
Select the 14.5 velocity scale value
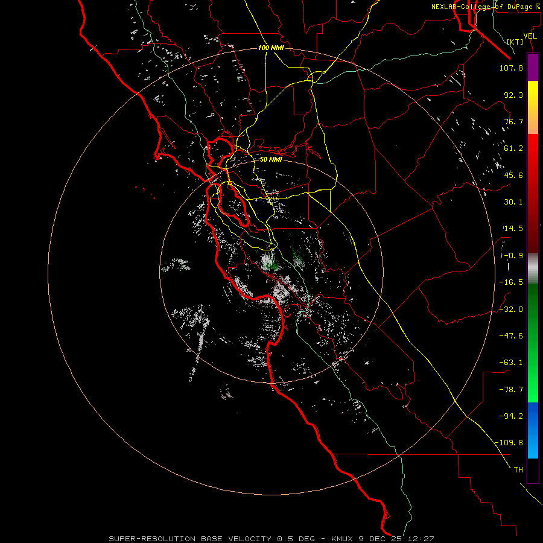(x=513, y=229)
